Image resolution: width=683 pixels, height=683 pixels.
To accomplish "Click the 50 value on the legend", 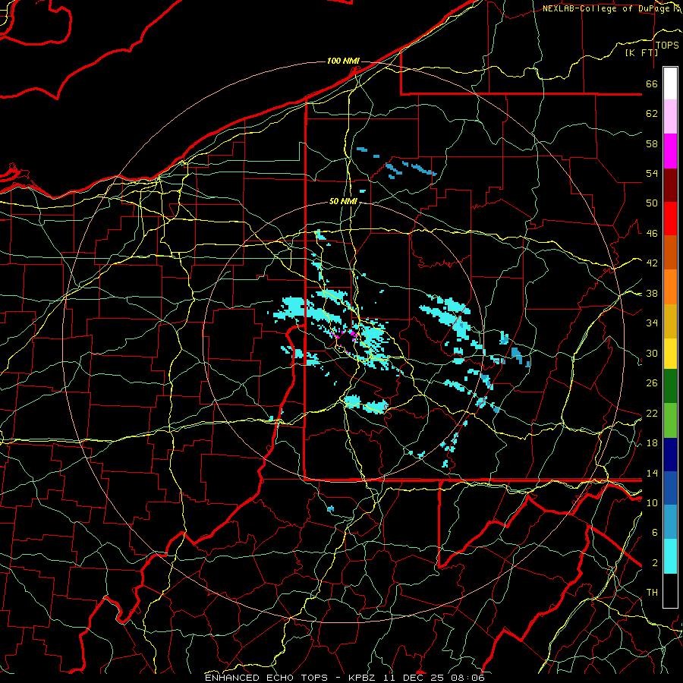I will [x=652, y=203].
